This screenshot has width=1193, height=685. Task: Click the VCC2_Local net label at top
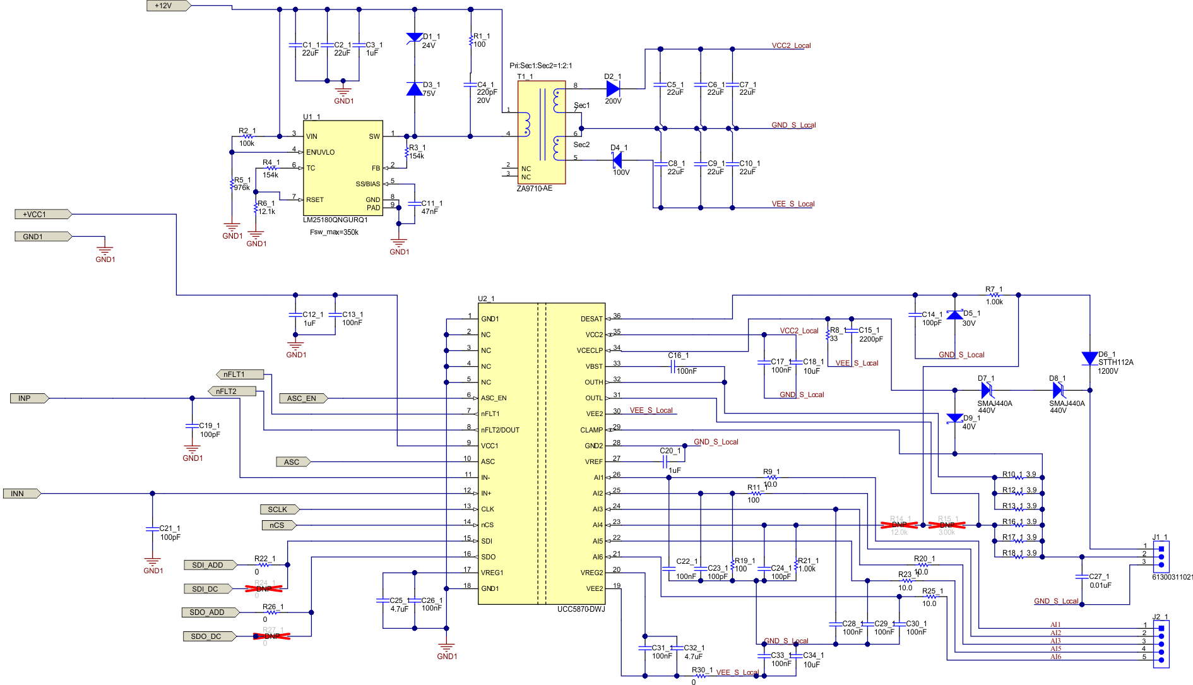(791, 45)
